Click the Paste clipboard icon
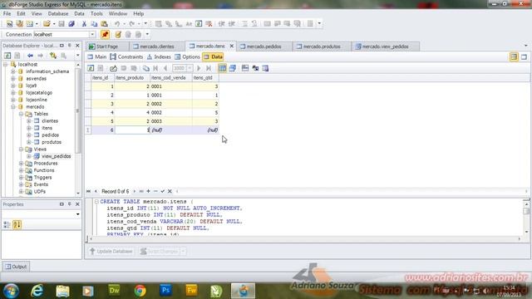This screenshot has width=532, height=299. pos(104,24)
